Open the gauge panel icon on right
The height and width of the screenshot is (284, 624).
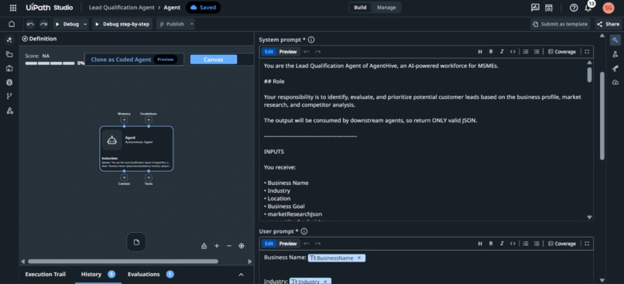(x=615, y=82)
